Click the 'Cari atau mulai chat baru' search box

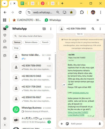33,36
